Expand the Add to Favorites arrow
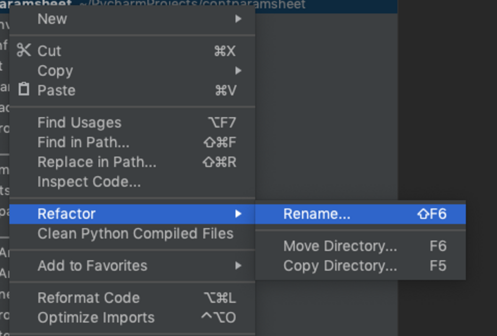The width and height of the screenshot is (497, 336). coord(238,266)
